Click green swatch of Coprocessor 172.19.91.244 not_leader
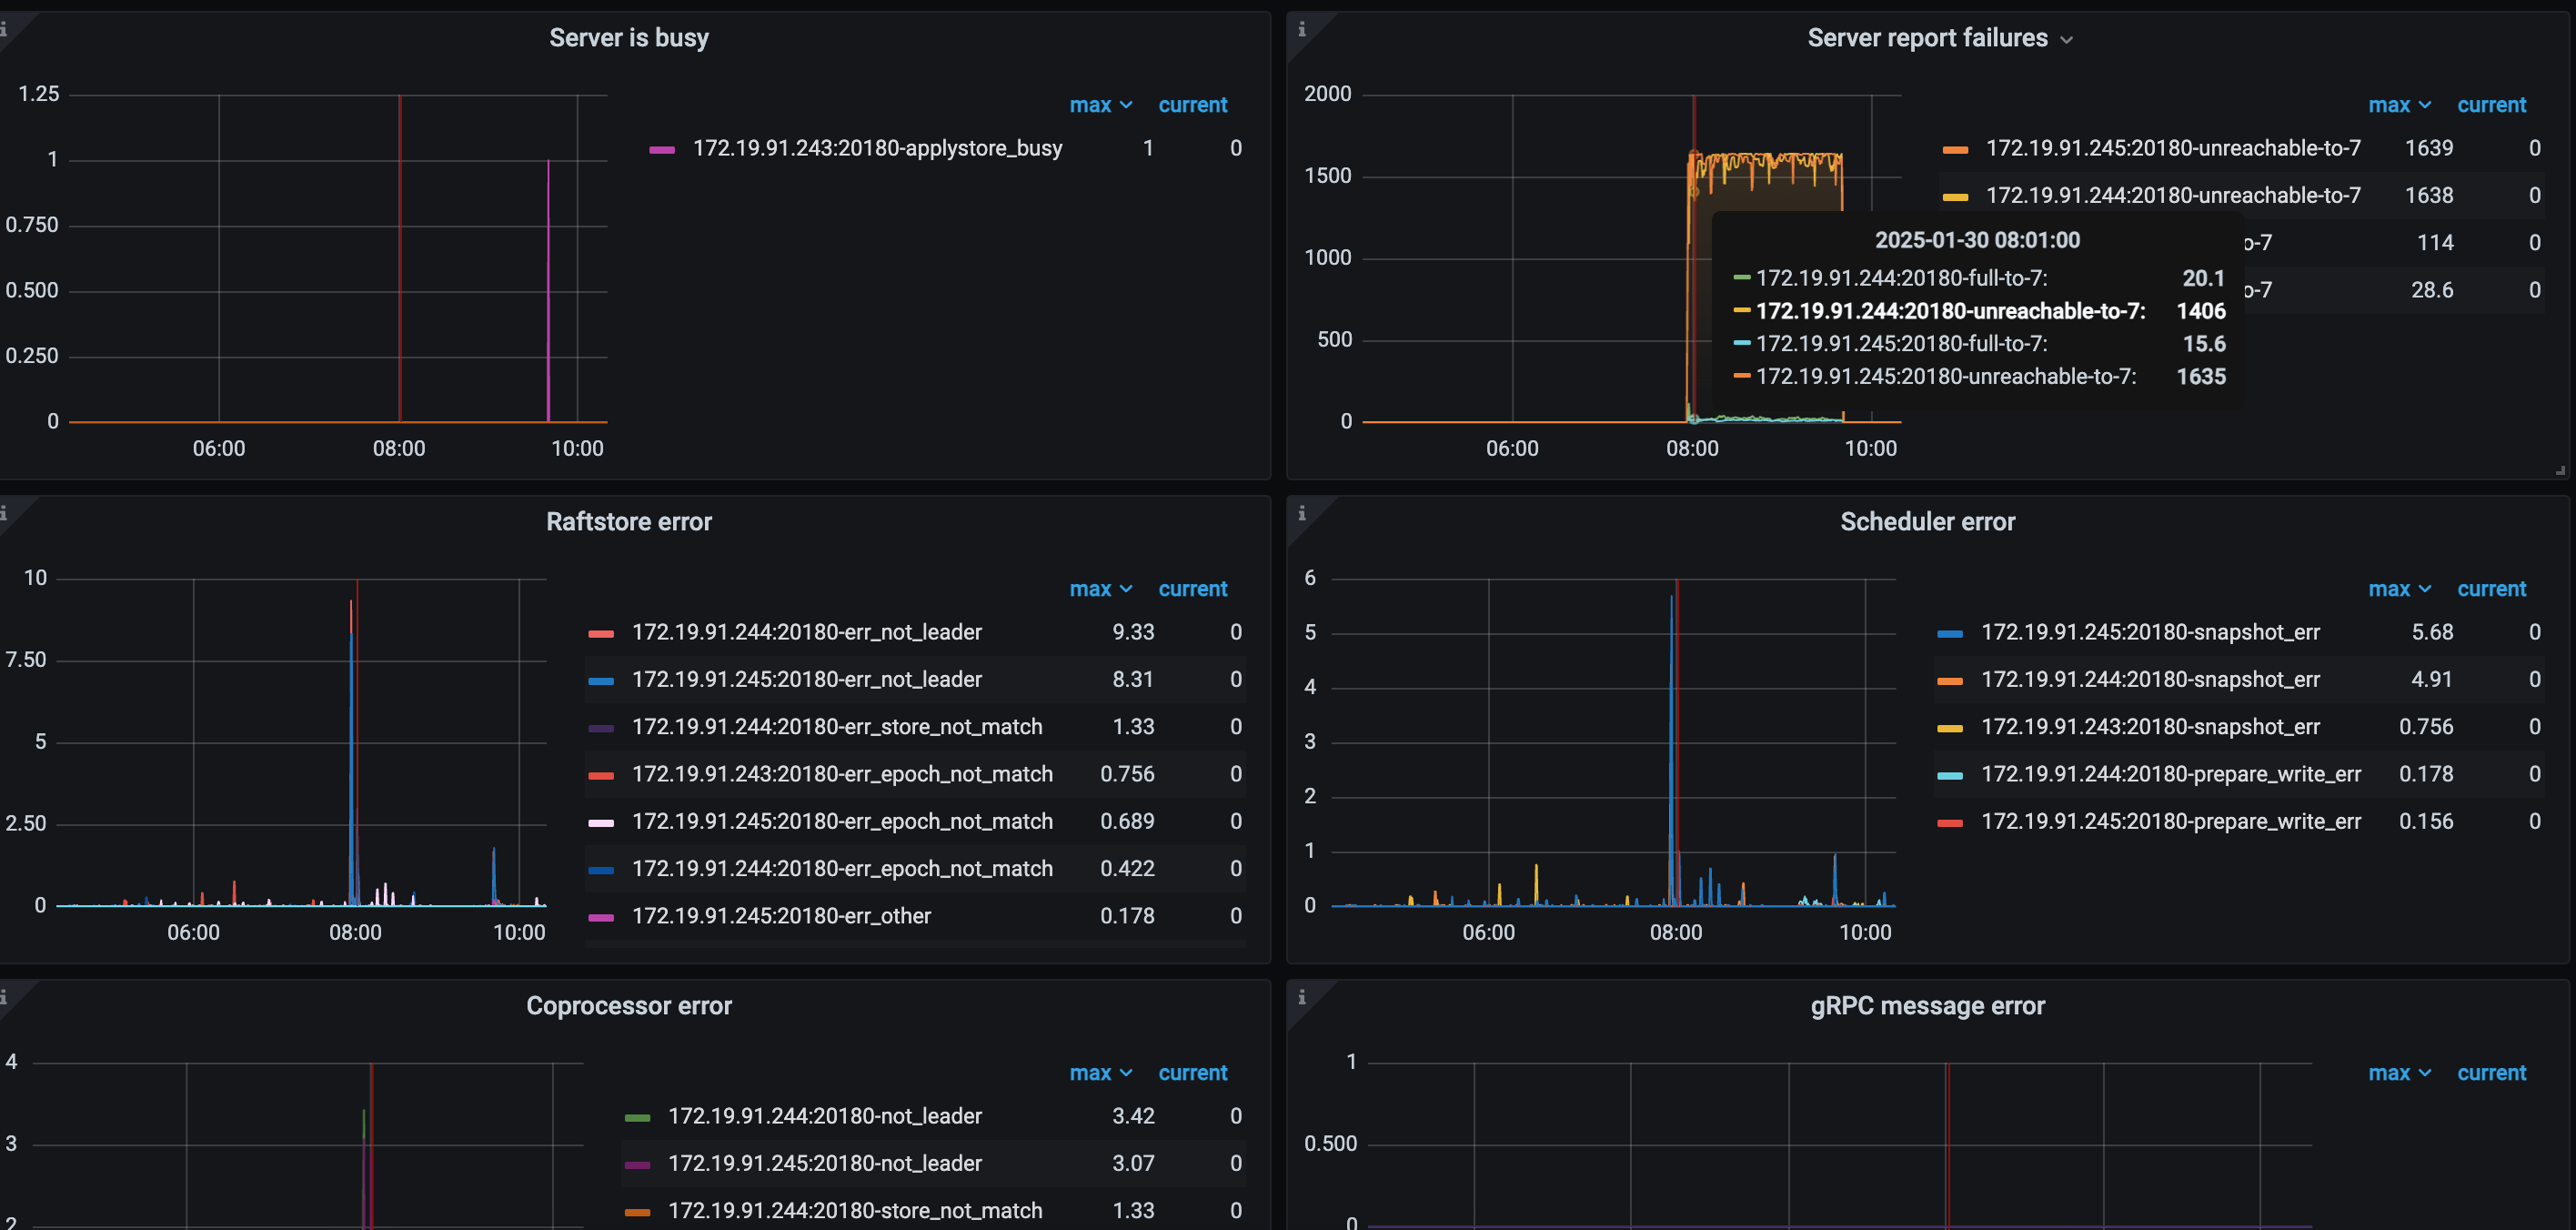2576x1230 pixels. pyautogui.click(x=637, y=1117)
